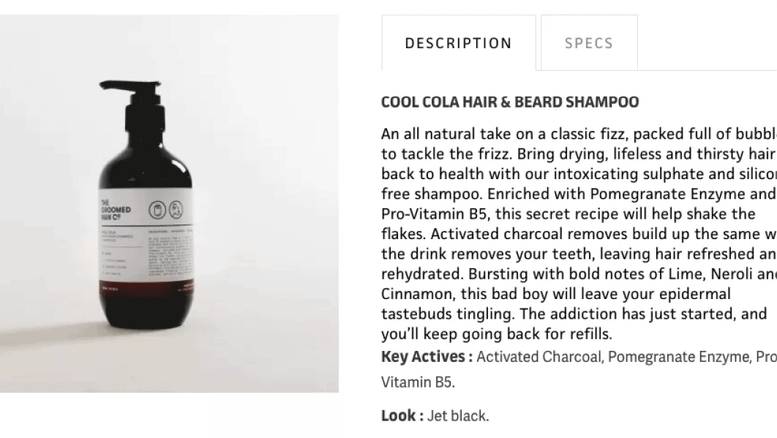Click the last line mentioning refills
Image resolution: width=777 pixels, height=438 pixels.
(x=497, y=334)
